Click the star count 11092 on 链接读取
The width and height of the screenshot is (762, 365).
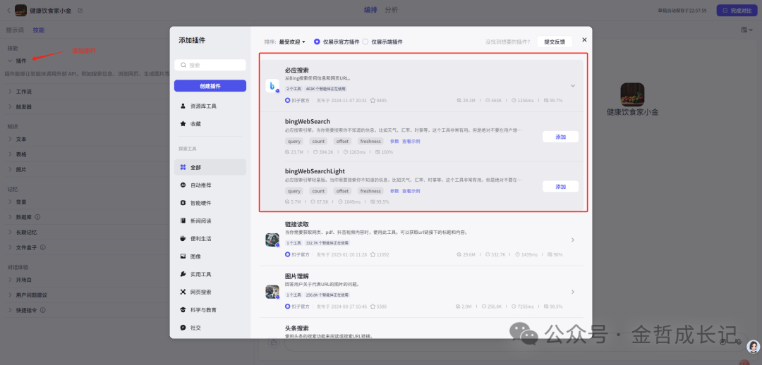380,254
